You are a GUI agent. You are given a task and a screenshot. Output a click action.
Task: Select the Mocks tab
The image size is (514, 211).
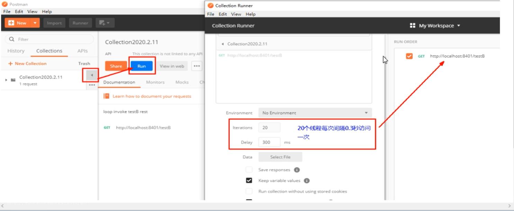coord(182,82)
